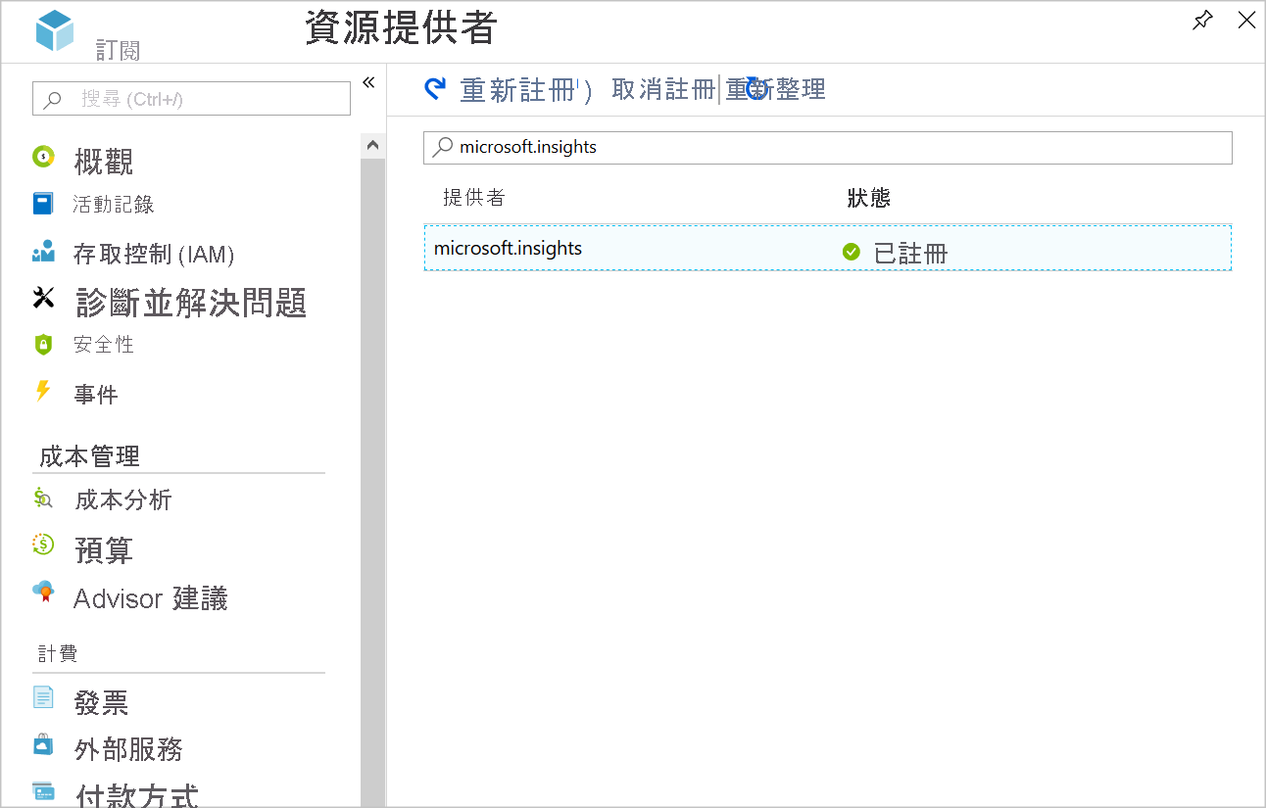
Task: Click the microsoft.insights filter field
Action: (828, 148)
